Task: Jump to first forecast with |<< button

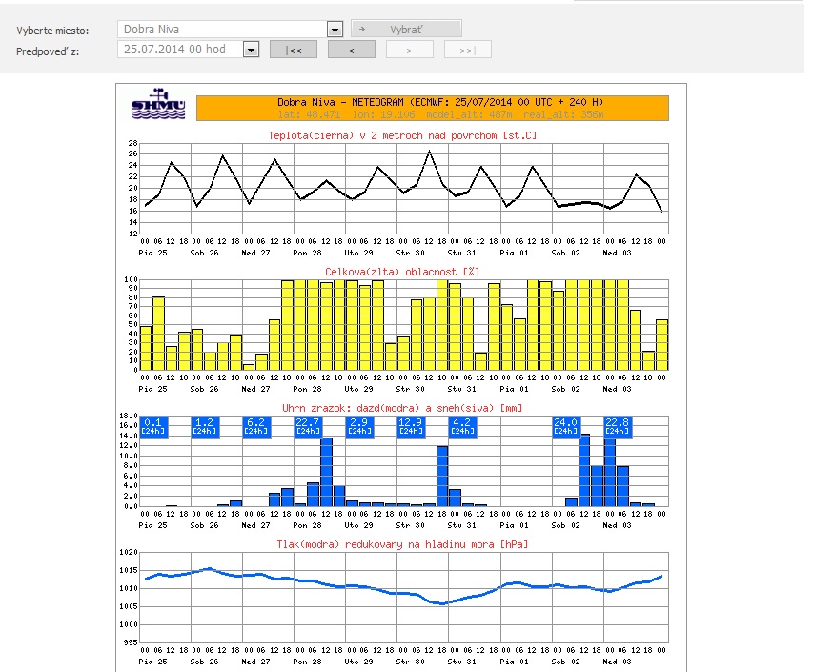Action: click(294, 50)
